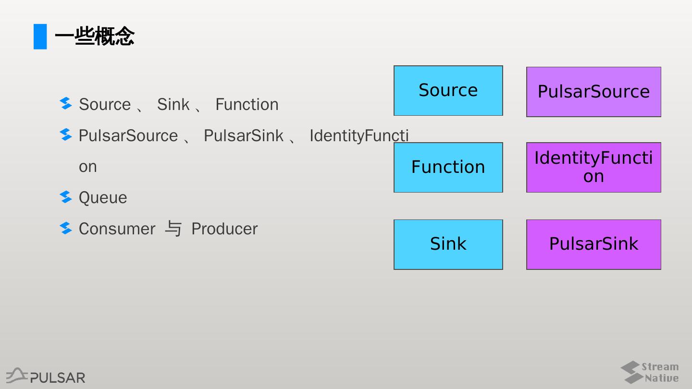Click the blue bar beside the slide title
Screen dimensions: 692x389
pos(40,36)
